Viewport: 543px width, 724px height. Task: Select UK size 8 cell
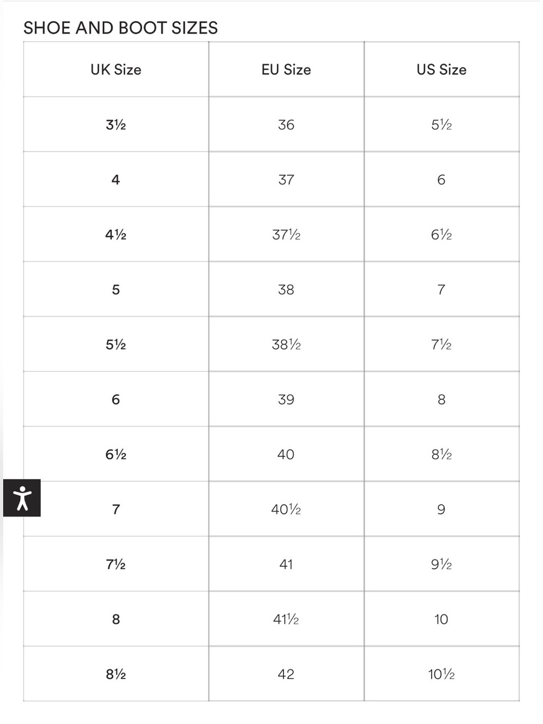[x=116, y=619]
